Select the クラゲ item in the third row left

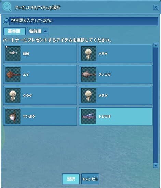(x=40, y=95)
